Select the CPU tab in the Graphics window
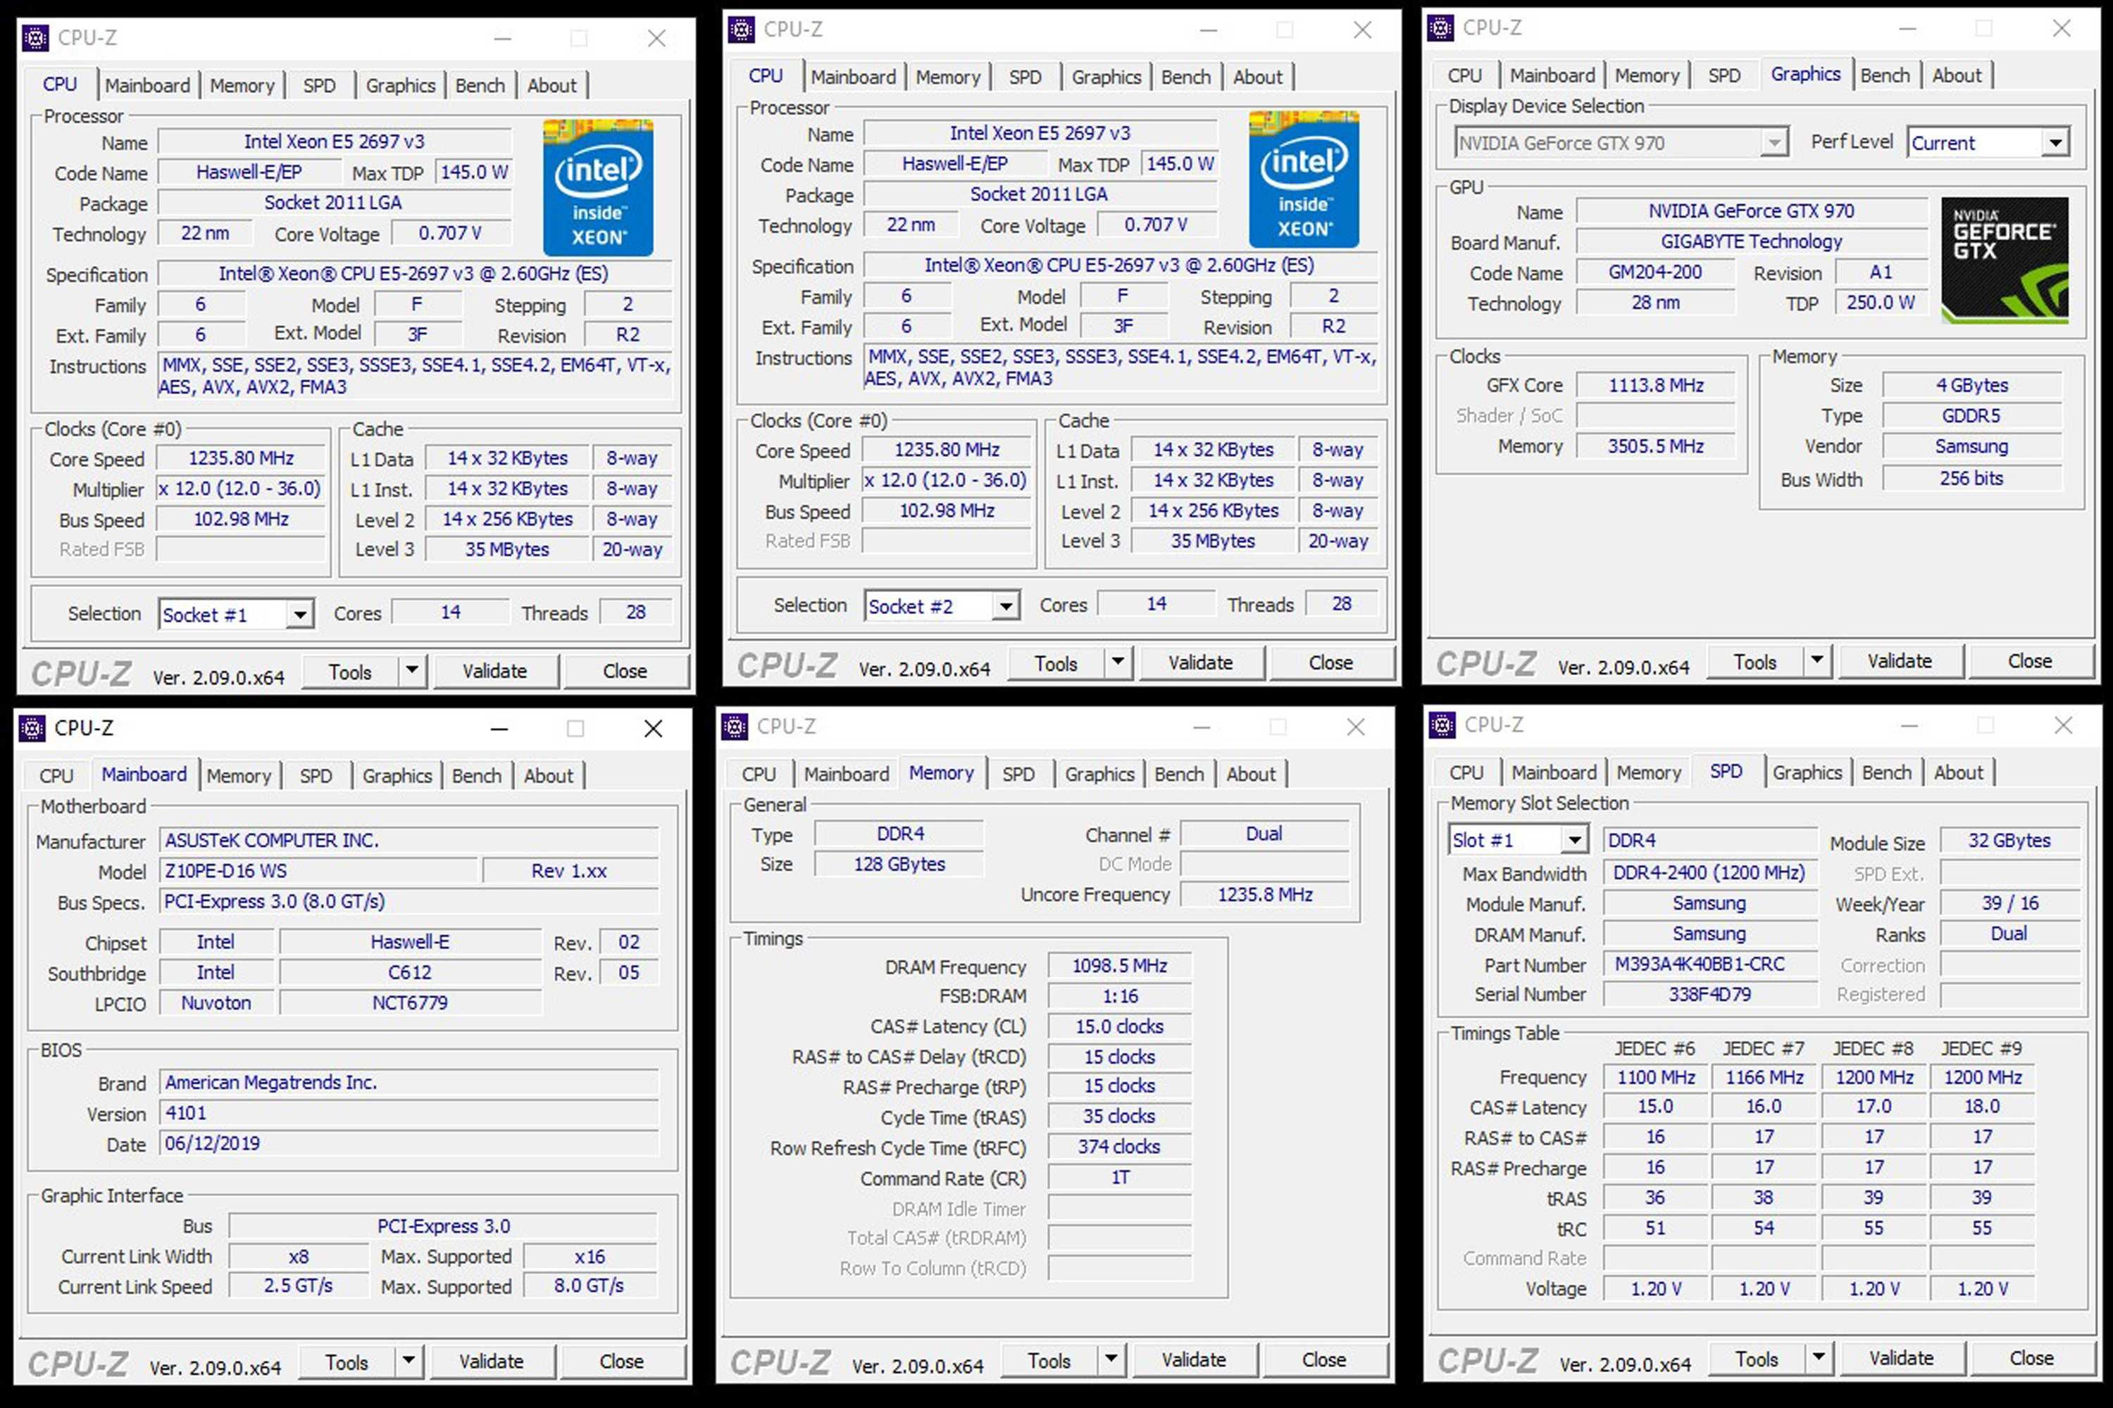Viewport: 2113px width, 1408px height. pos(1464,75)
